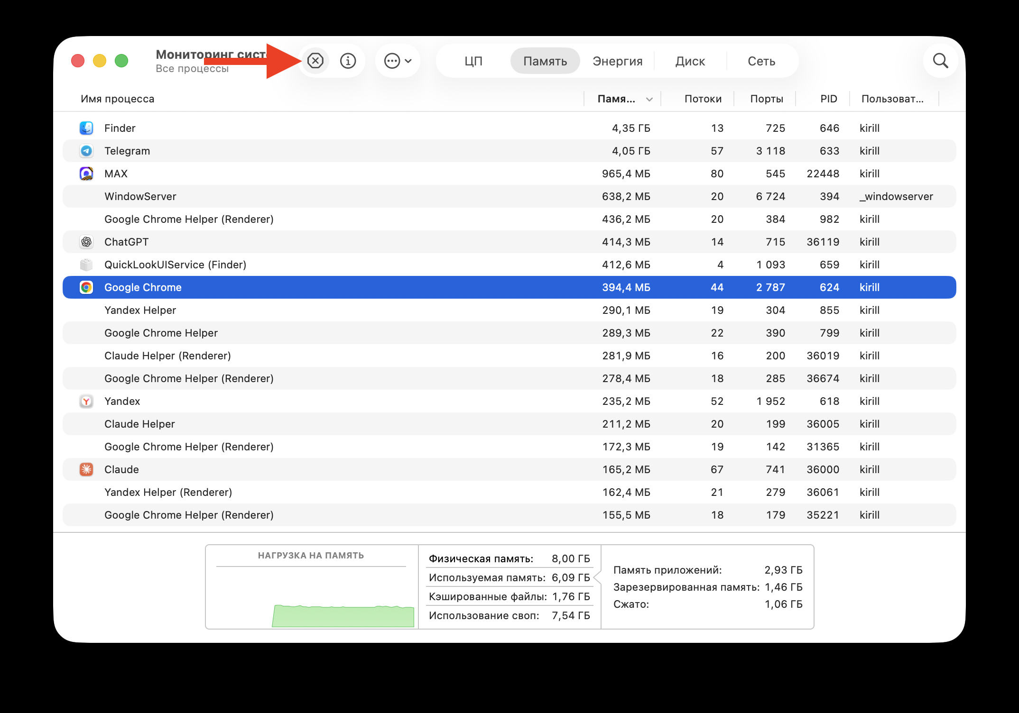Click the Claude app icon in list
Screen dimensions: 1019x713
[x=86, y=469]
